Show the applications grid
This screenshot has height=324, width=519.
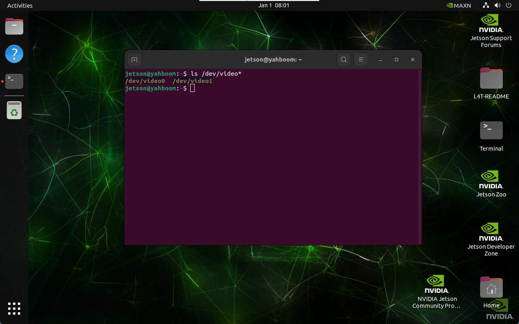[14, 308]
